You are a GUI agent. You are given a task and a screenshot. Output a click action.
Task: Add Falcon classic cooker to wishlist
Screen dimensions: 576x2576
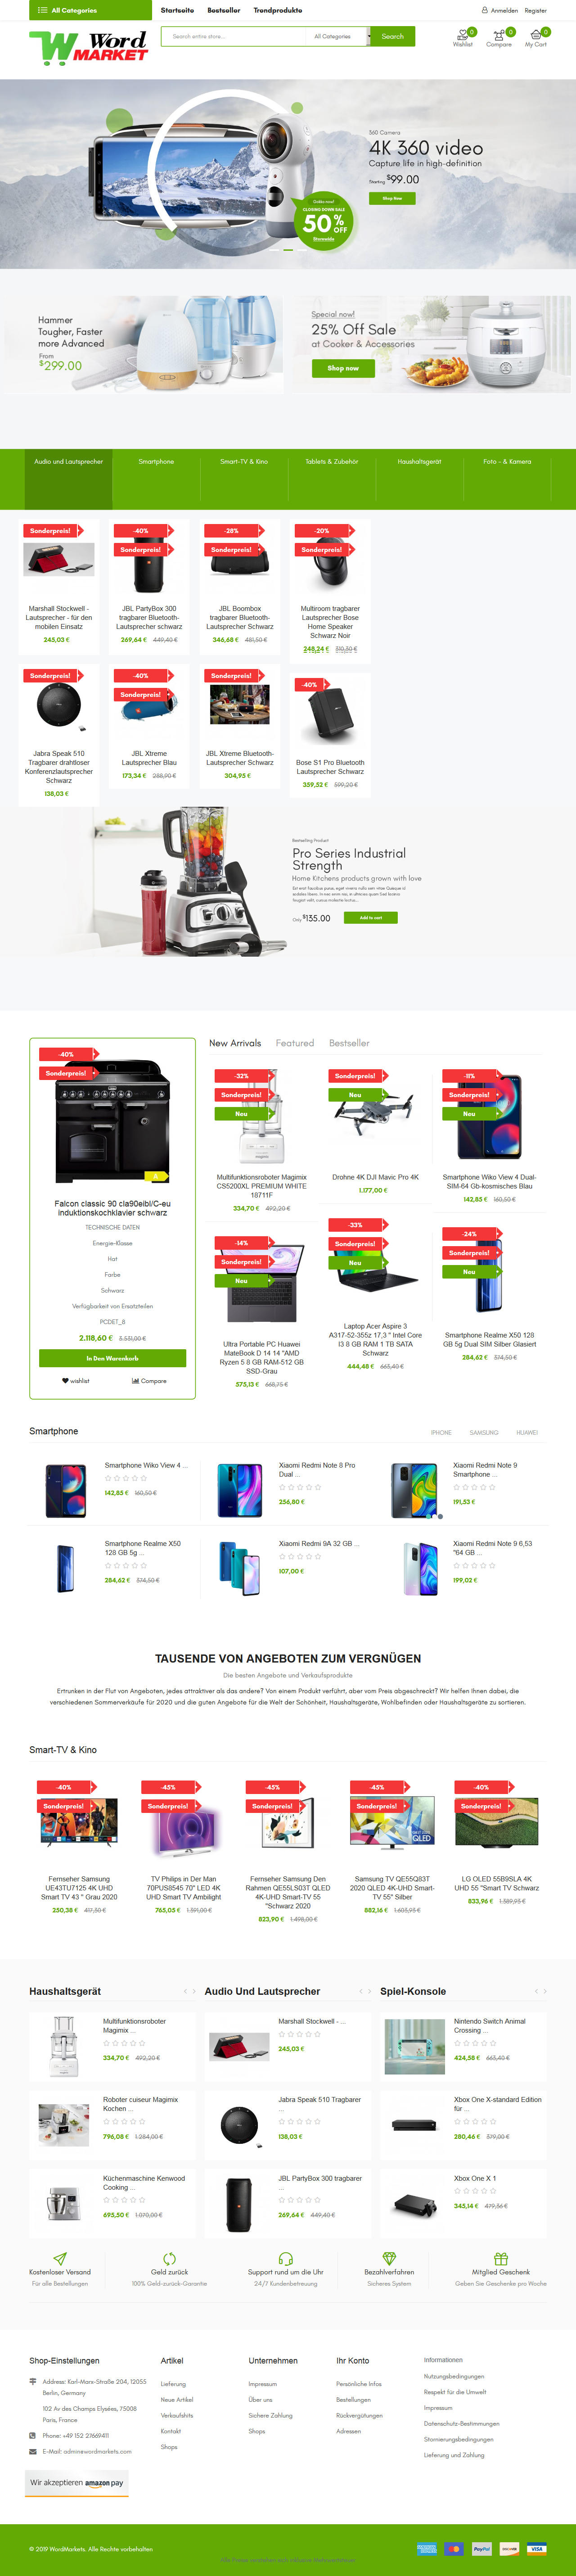tap(75, 1381)
